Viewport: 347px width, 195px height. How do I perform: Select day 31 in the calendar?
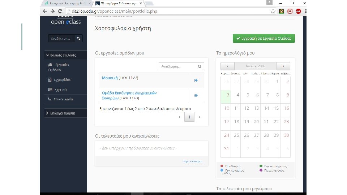226,148
